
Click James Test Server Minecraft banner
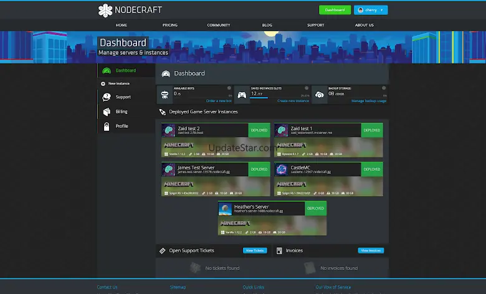(216, 186)
